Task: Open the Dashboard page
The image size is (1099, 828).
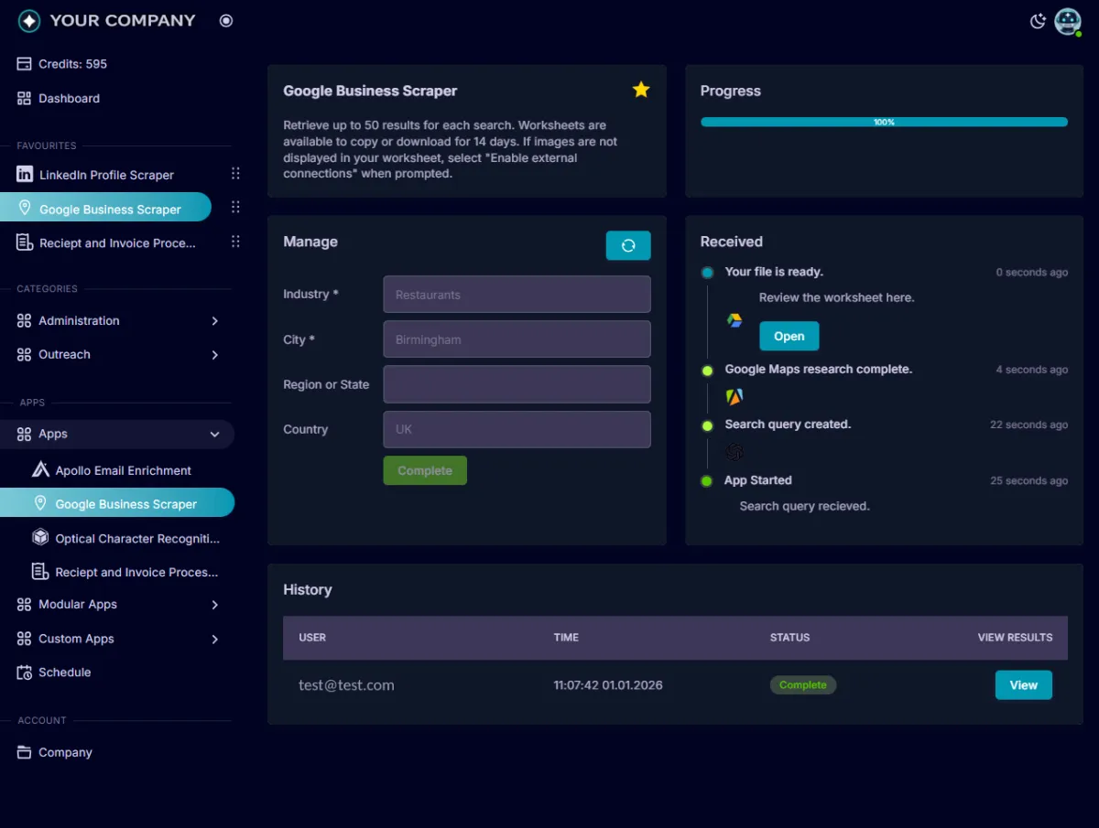Action: pos(69,98)
